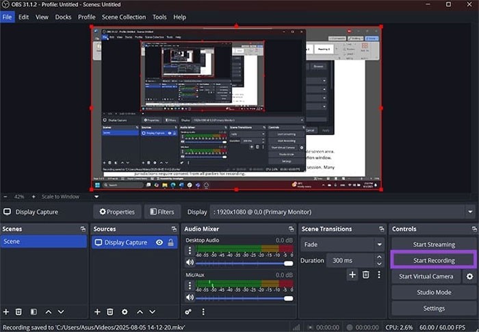
Task: Open virtual camera settings gear
Action: [x=469, y=277]
